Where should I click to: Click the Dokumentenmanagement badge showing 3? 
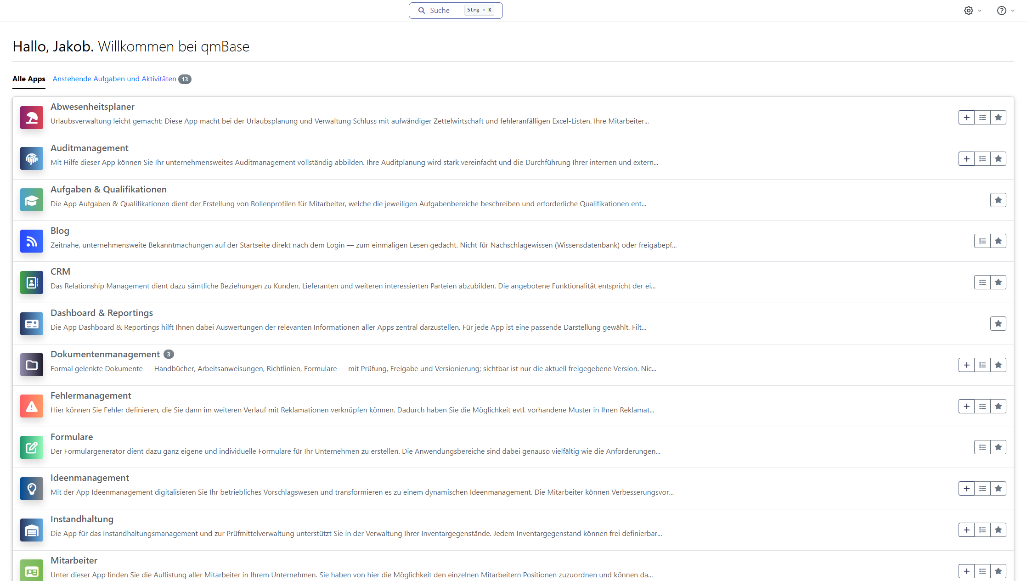pos(169,354)
